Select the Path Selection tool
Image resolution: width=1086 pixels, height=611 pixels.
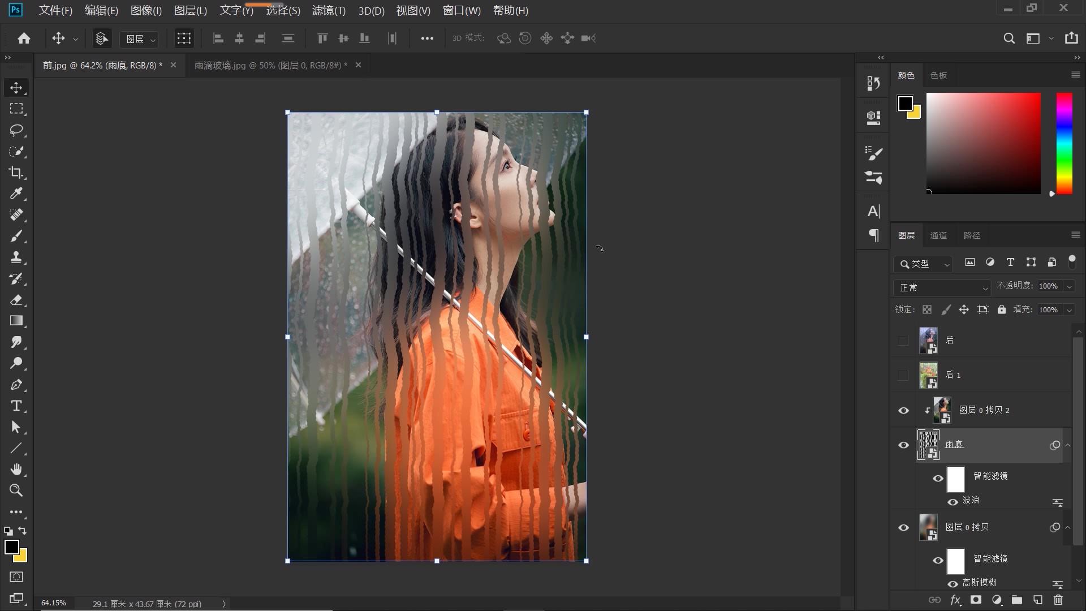(16, 427)
